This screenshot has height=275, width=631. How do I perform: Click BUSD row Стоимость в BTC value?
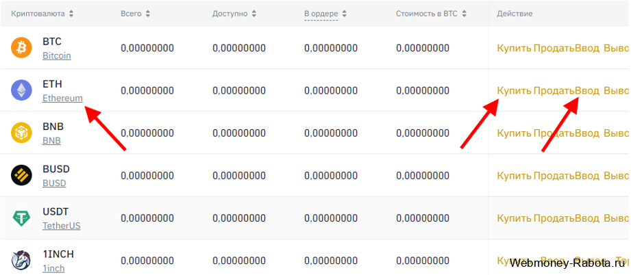click(423, 176)
